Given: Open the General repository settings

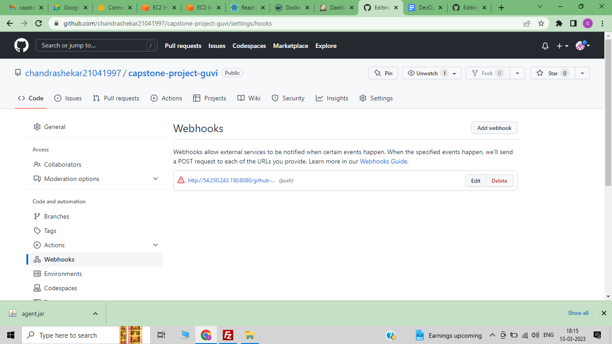Looking at the screenshot, I should tap(55, 127).
